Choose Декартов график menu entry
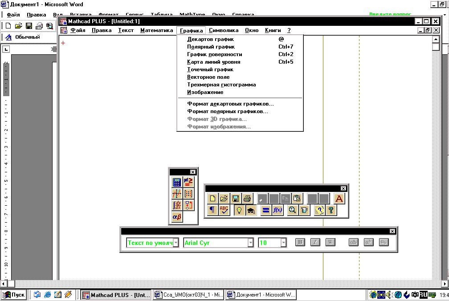The width and height of the screenshot is (449, 301). click(240, 39)
